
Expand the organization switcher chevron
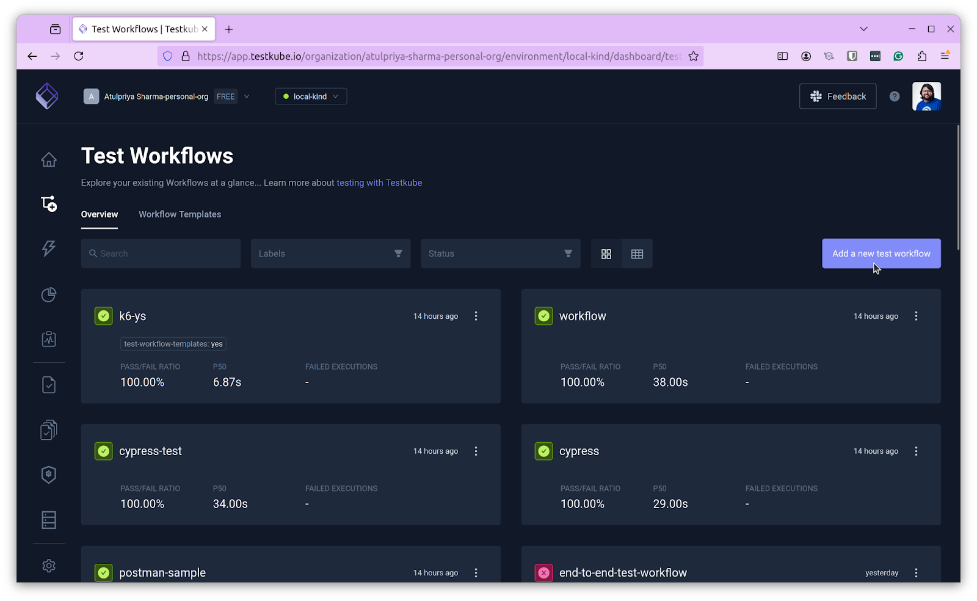(247, 97)
